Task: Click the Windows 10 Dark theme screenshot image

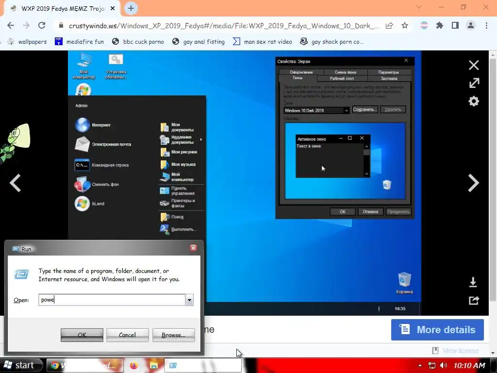Action: point(245,183)
